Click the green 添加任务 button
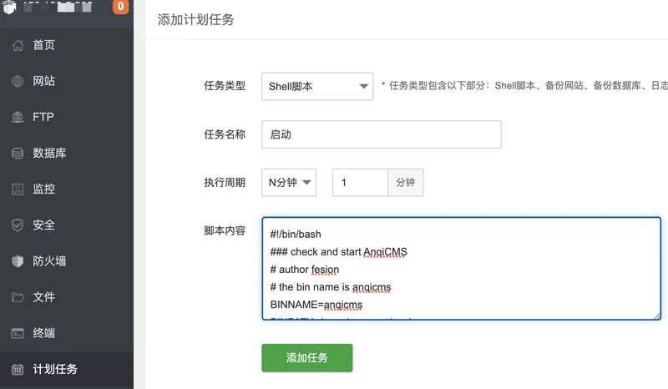668x389 pixels. tap(307, 357)
